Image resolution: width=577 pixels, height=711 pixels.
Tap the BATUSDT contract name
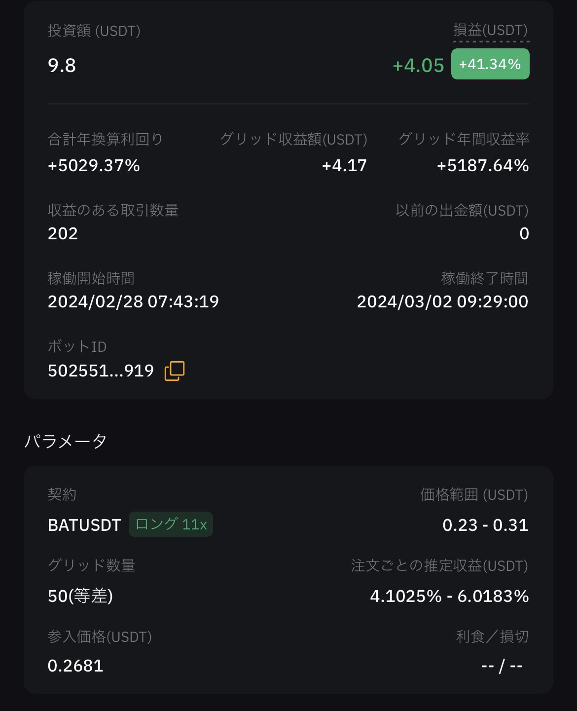click(x=84, y=525)
